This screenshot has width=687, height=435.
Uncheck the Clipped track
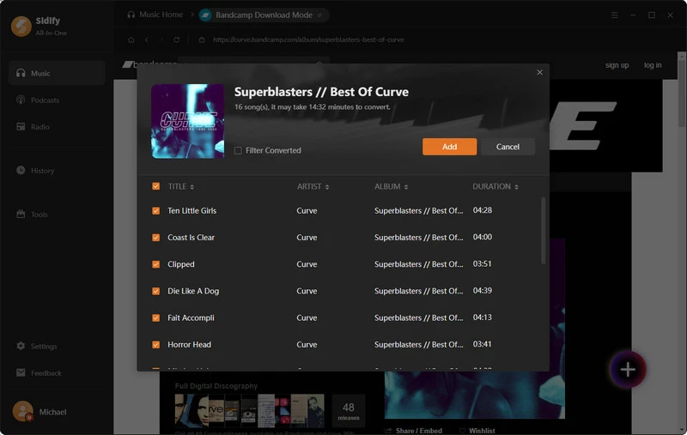pos(156,264)
